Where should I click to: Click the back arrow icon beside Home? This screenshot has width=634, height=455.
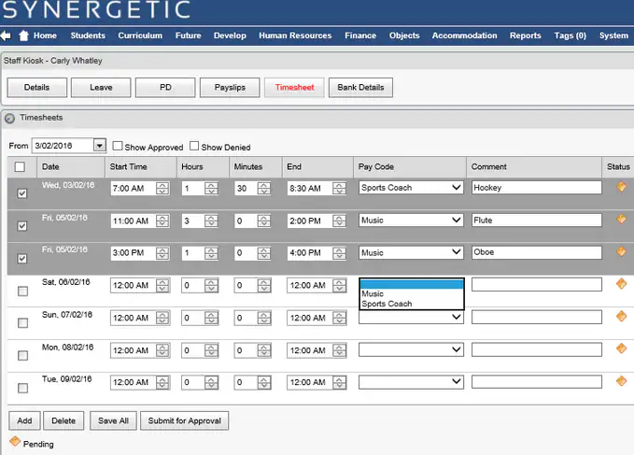click(x=6, y=36)
